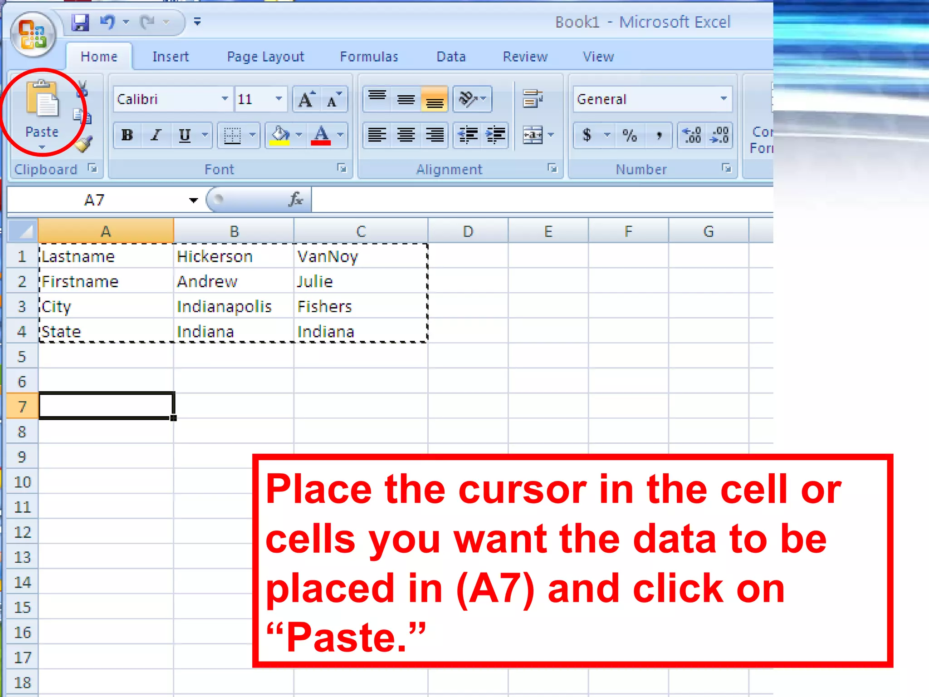Open the Insert ribbon tab
The height and width of the screenshot is (697, 929).
pos(171,57)
